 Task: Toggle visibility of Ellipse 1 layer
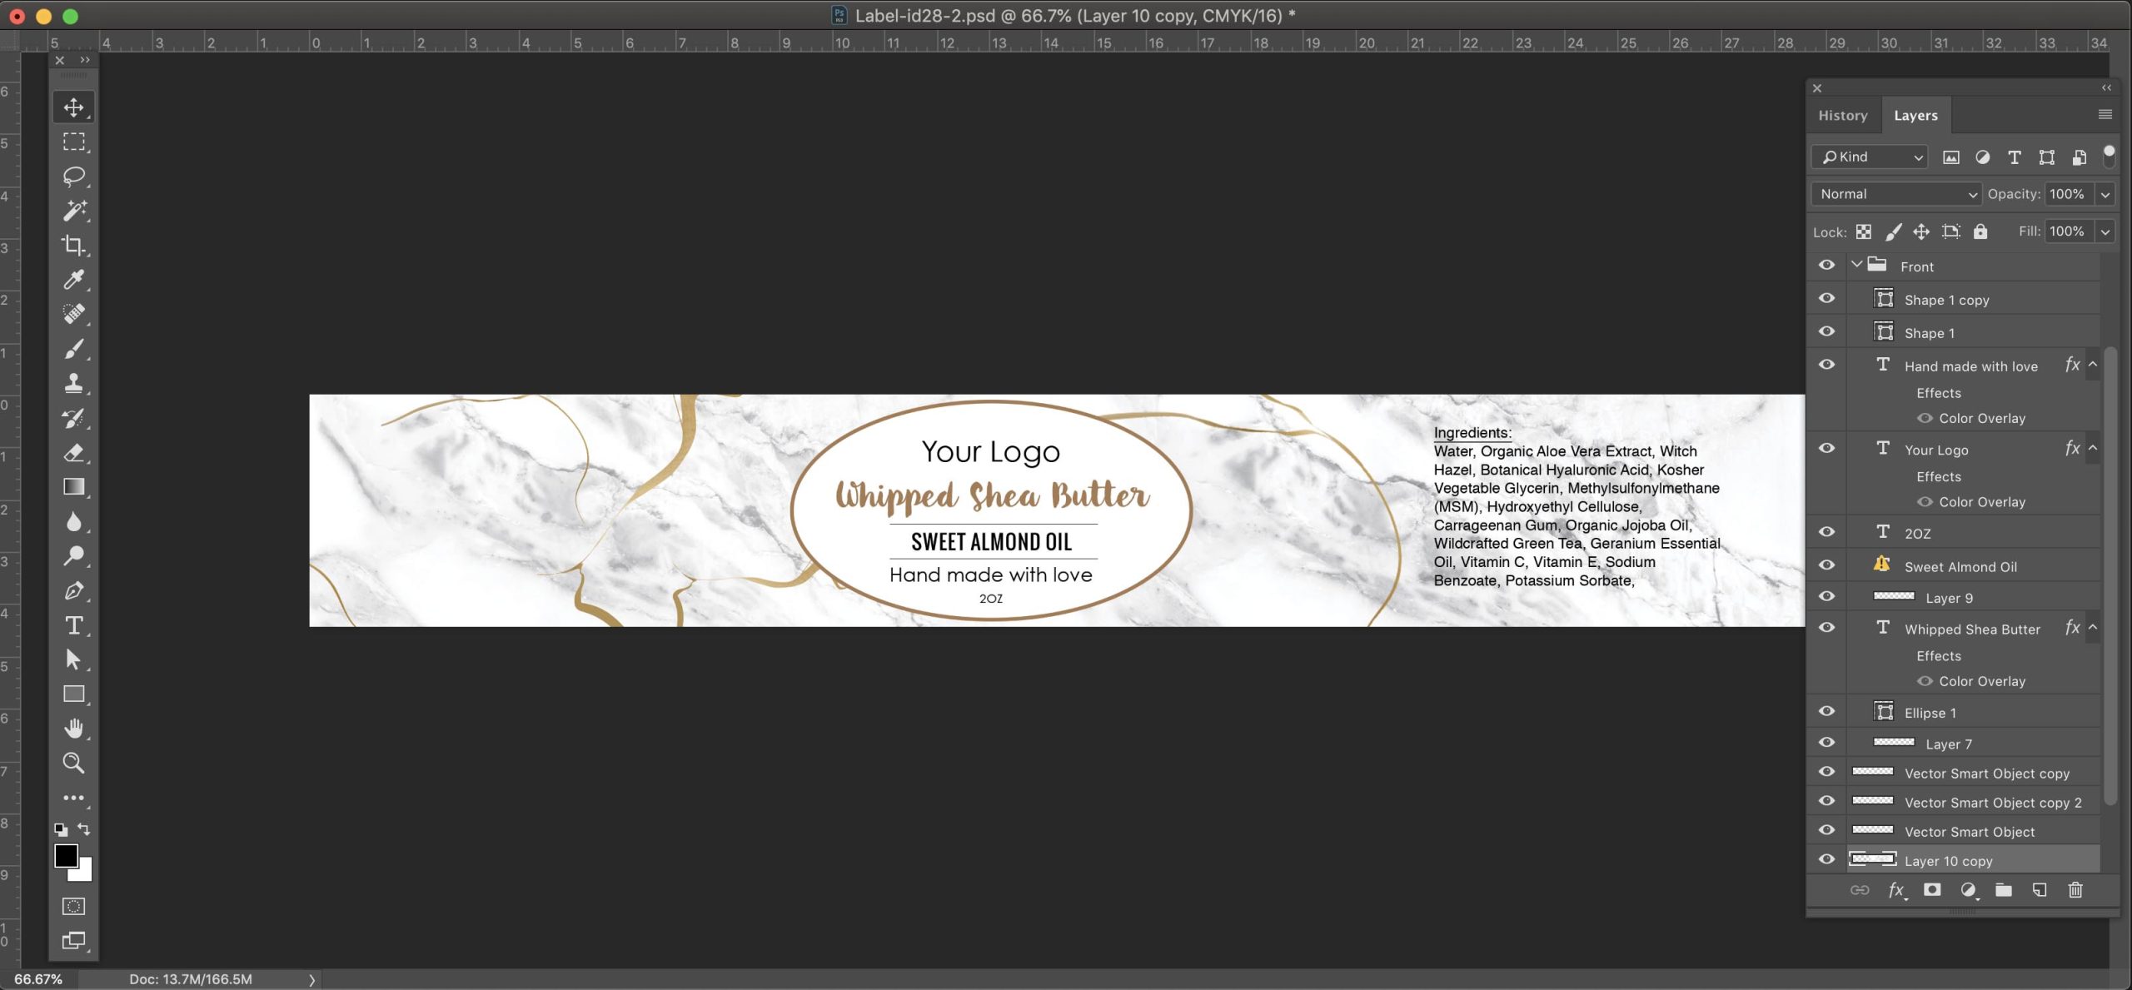pyautogui.click(x=1826, y=711)
